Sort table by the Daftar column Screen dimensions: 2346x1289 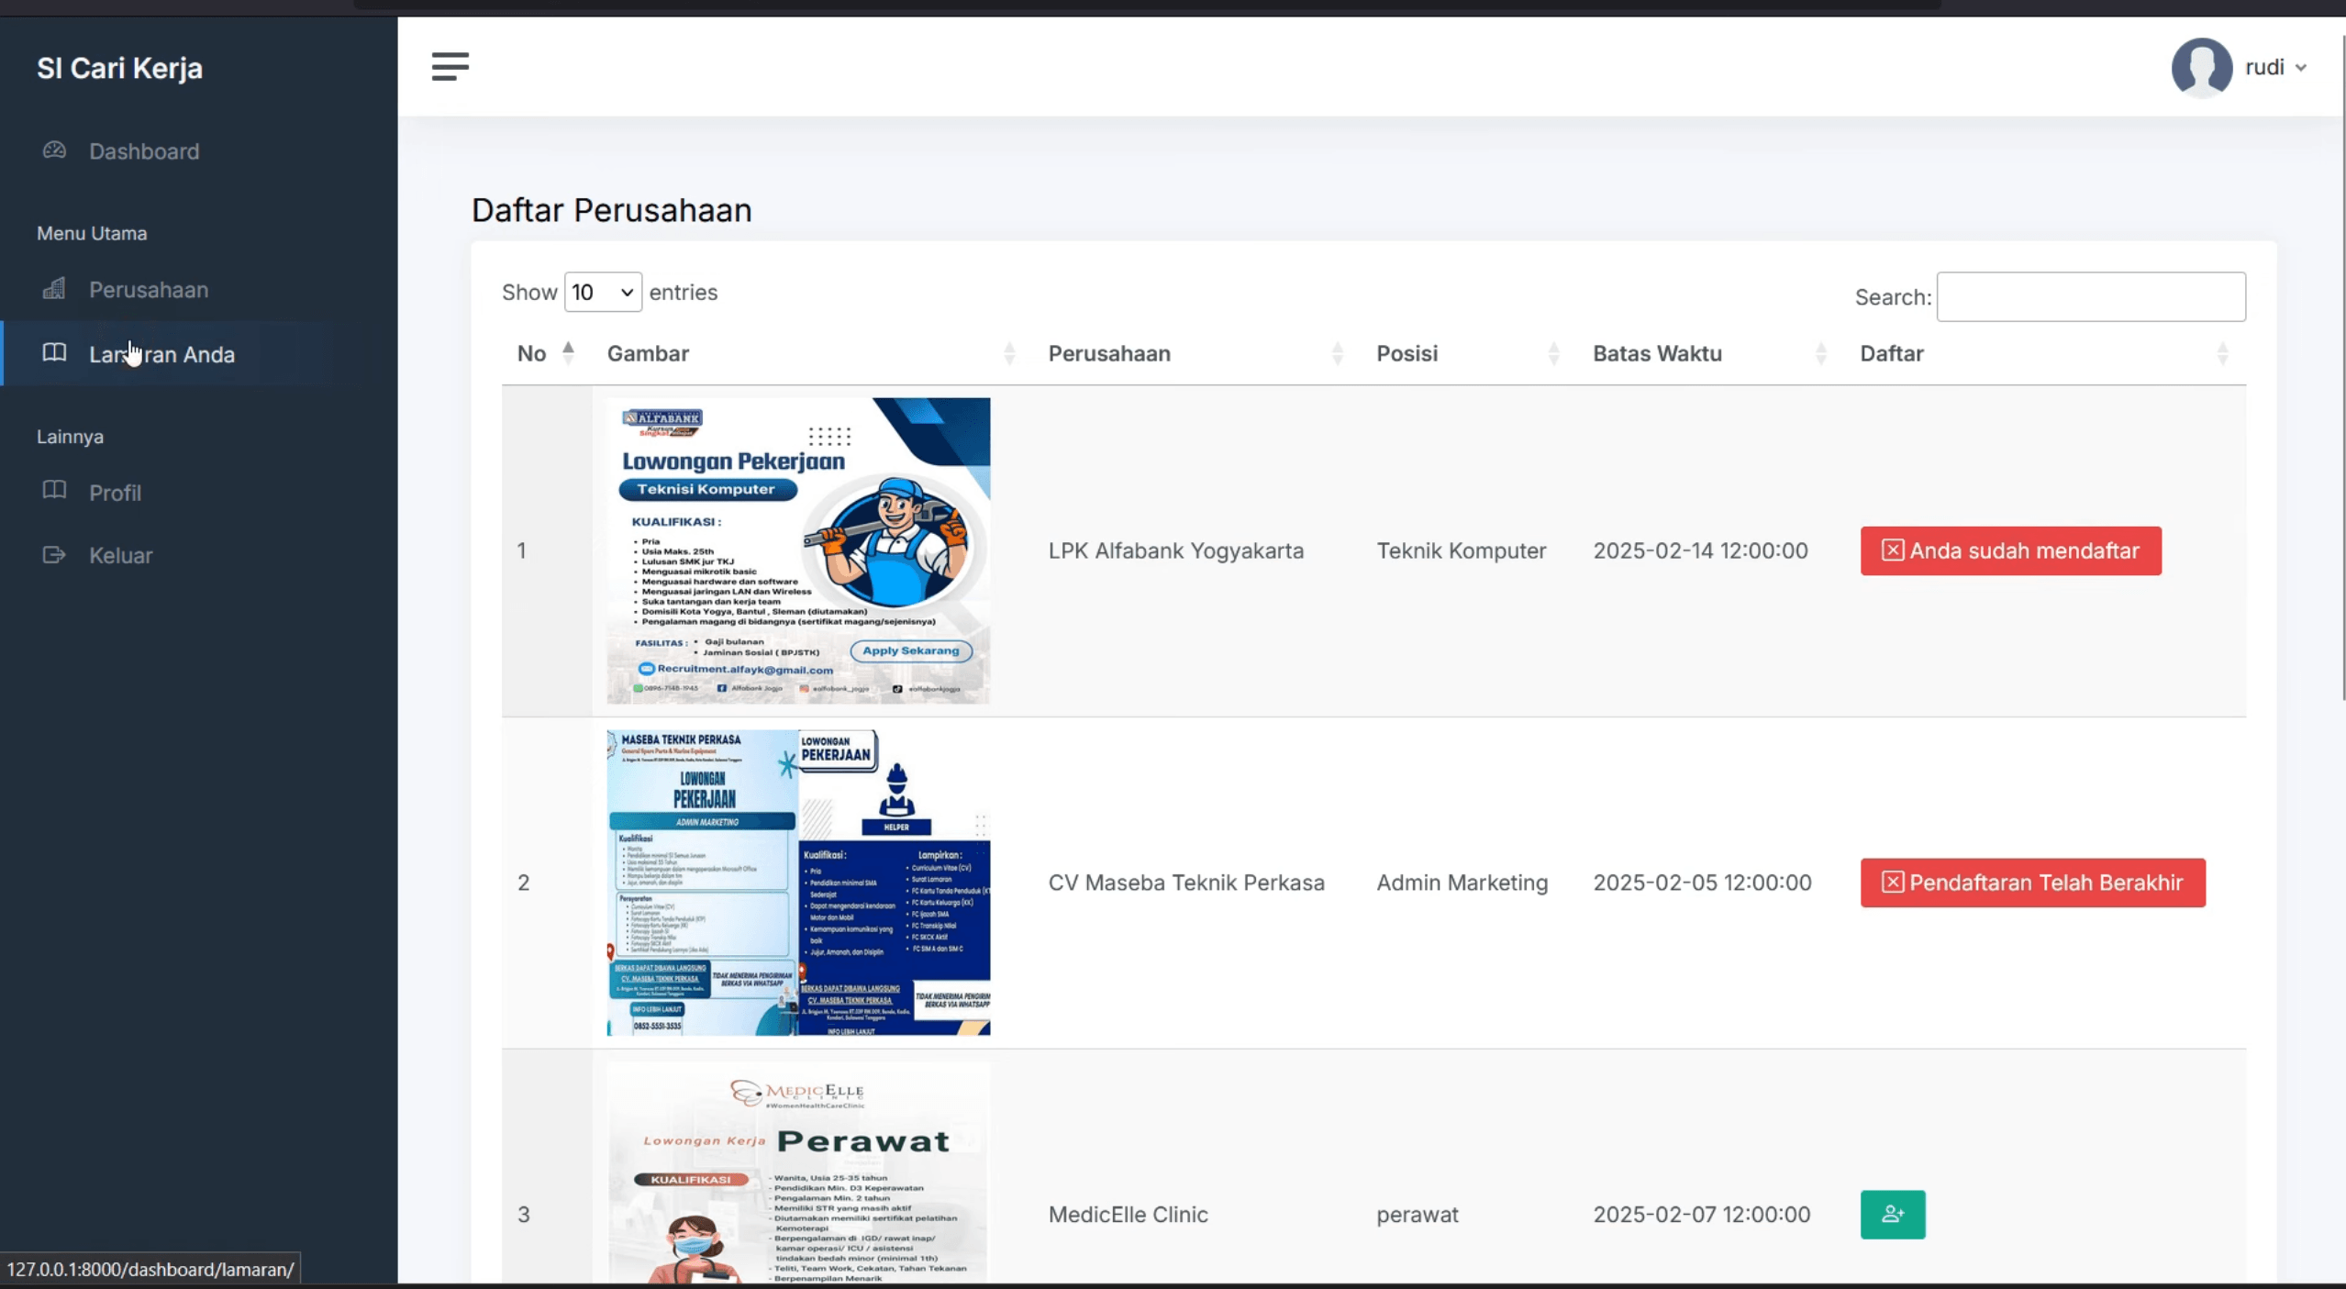coord(2045,353)
